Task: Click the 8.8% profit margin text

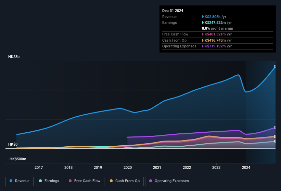Action: tap(218, 28)
